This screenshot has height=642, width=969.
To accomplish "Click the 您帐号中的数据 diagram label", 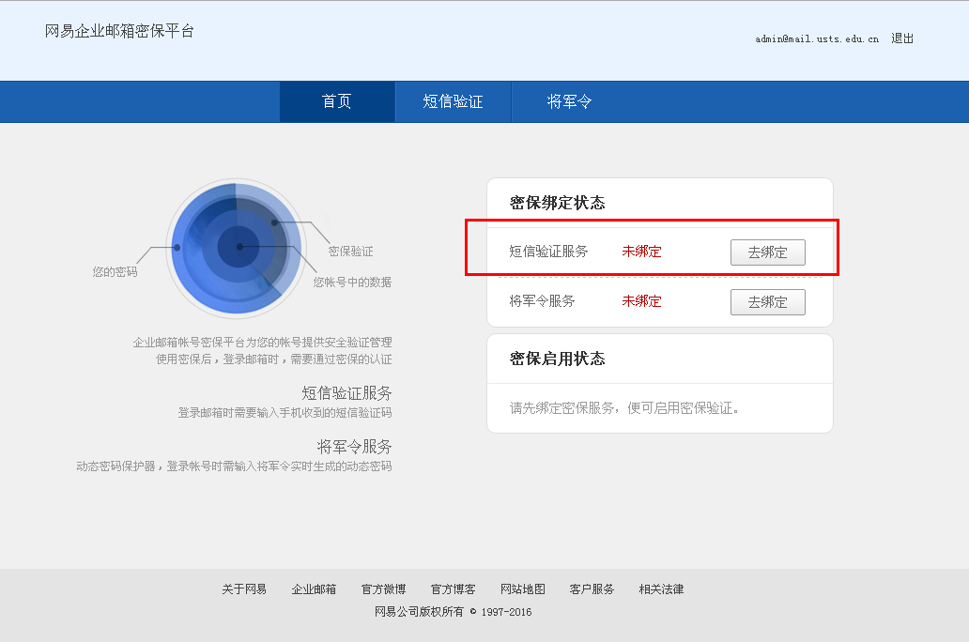I will click(x=352, y=282).
